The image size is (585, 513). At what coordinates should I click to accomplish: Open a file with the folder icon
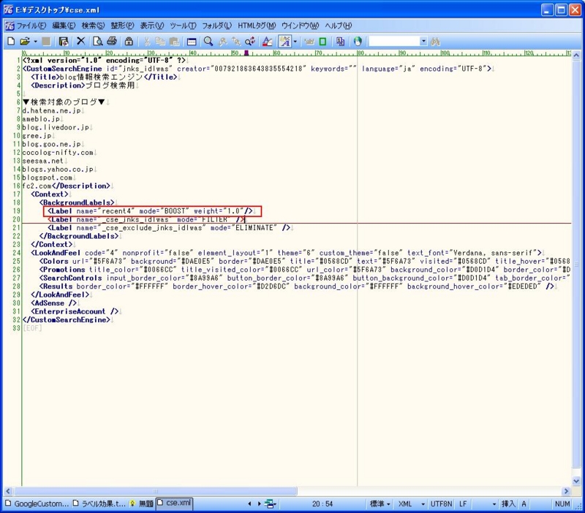click(25, 41)
